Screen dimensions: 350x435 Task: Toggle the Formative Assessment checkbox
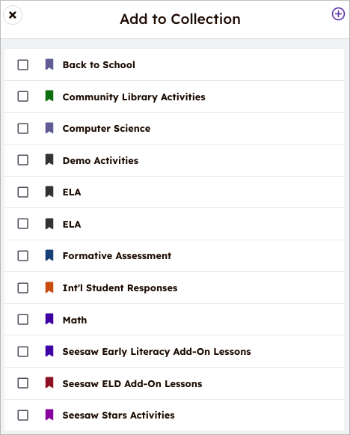point(22,256)
